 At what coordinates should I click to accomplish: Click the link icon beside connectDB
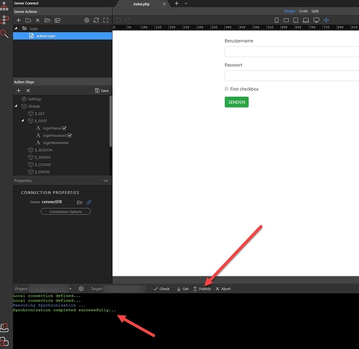click(89, 202)
